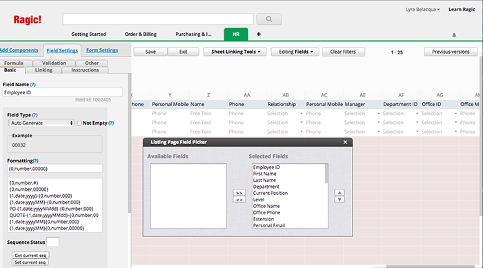Open Not Empty help (?) icon
The width and height of the screenshot is (483, 268).
tap(111, 123)
